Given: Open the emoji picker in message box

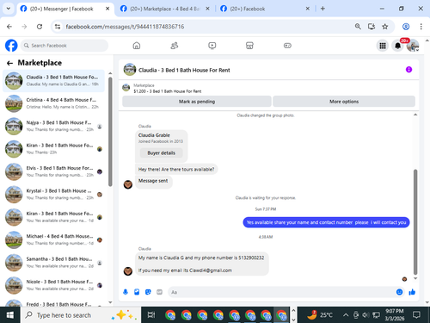Looking at the screenshot, I should 399,292.
